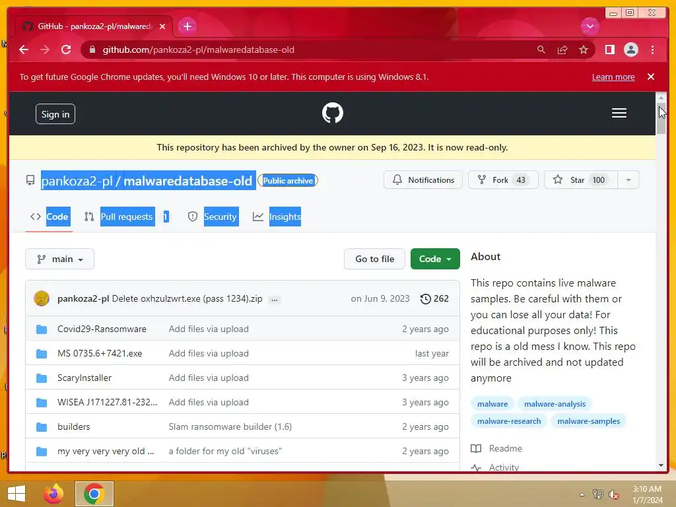
Task: Open the Covid29-Ransomware folder
Action: [x=102, y=329]
